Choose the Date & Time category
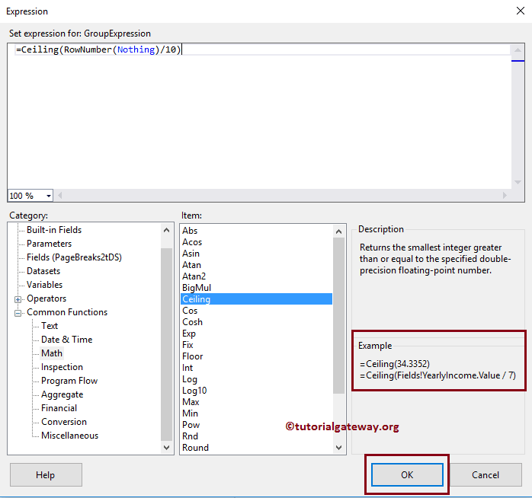This screenshot has width=532, height=498. pos(66,340)
